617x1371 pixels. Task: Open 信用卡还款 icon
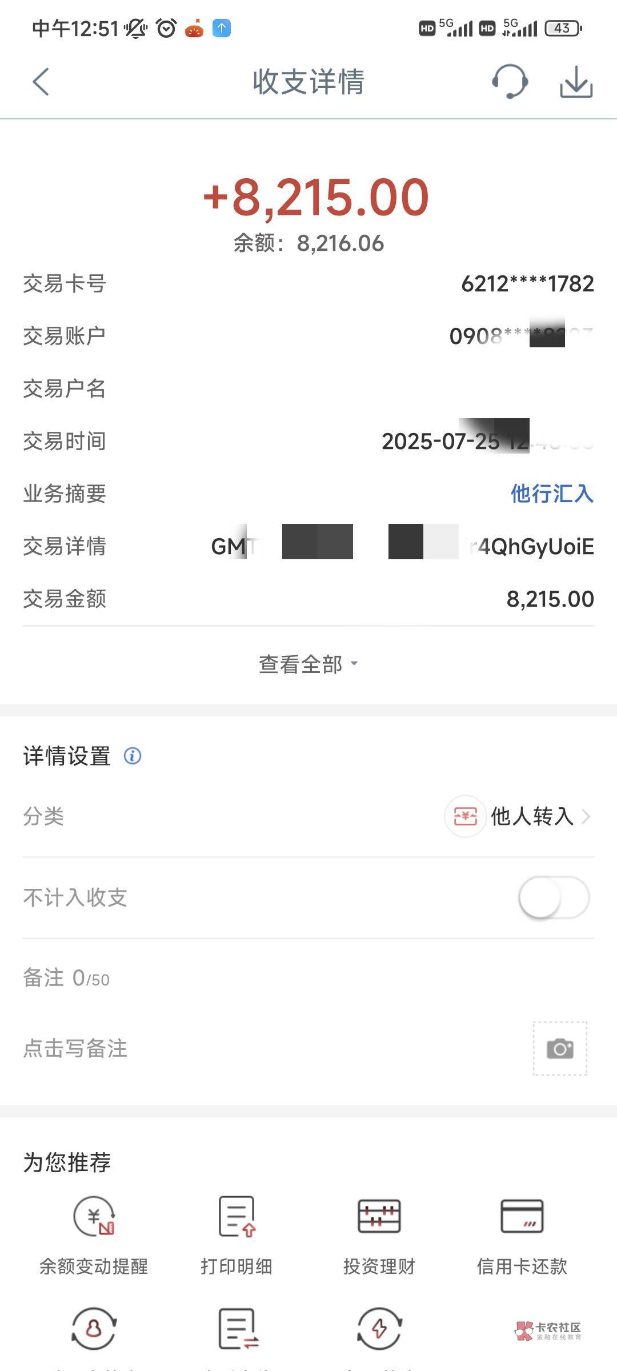pos(522,1216)
